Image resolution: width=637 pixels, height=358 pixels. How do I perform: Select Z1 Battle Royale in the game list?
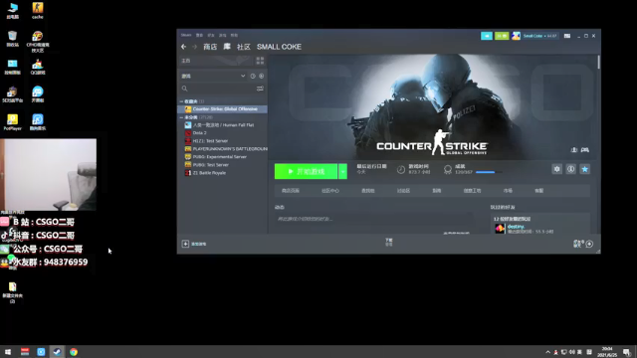pos(222,173)
